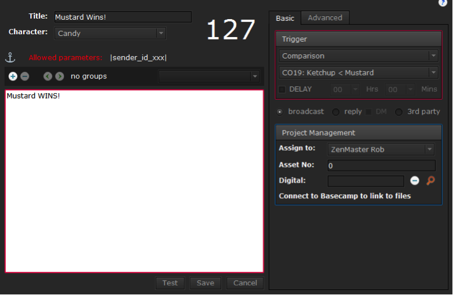The width and height of the screenshot is (453, 295).
Task: Click the 127 character counter
Action: 231,30
